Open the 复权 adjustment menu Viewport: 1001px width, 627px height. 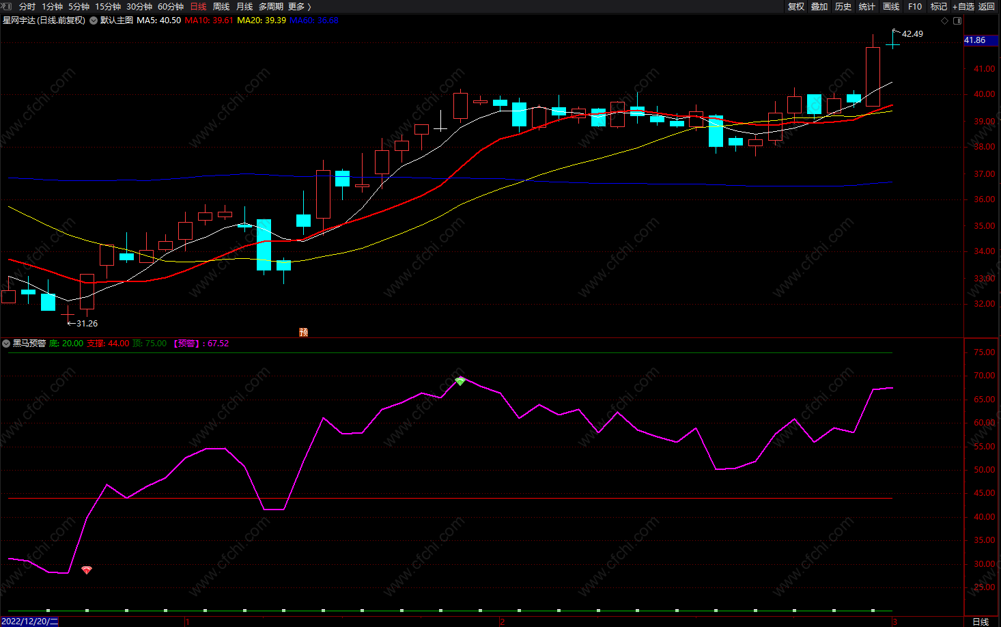796,6
